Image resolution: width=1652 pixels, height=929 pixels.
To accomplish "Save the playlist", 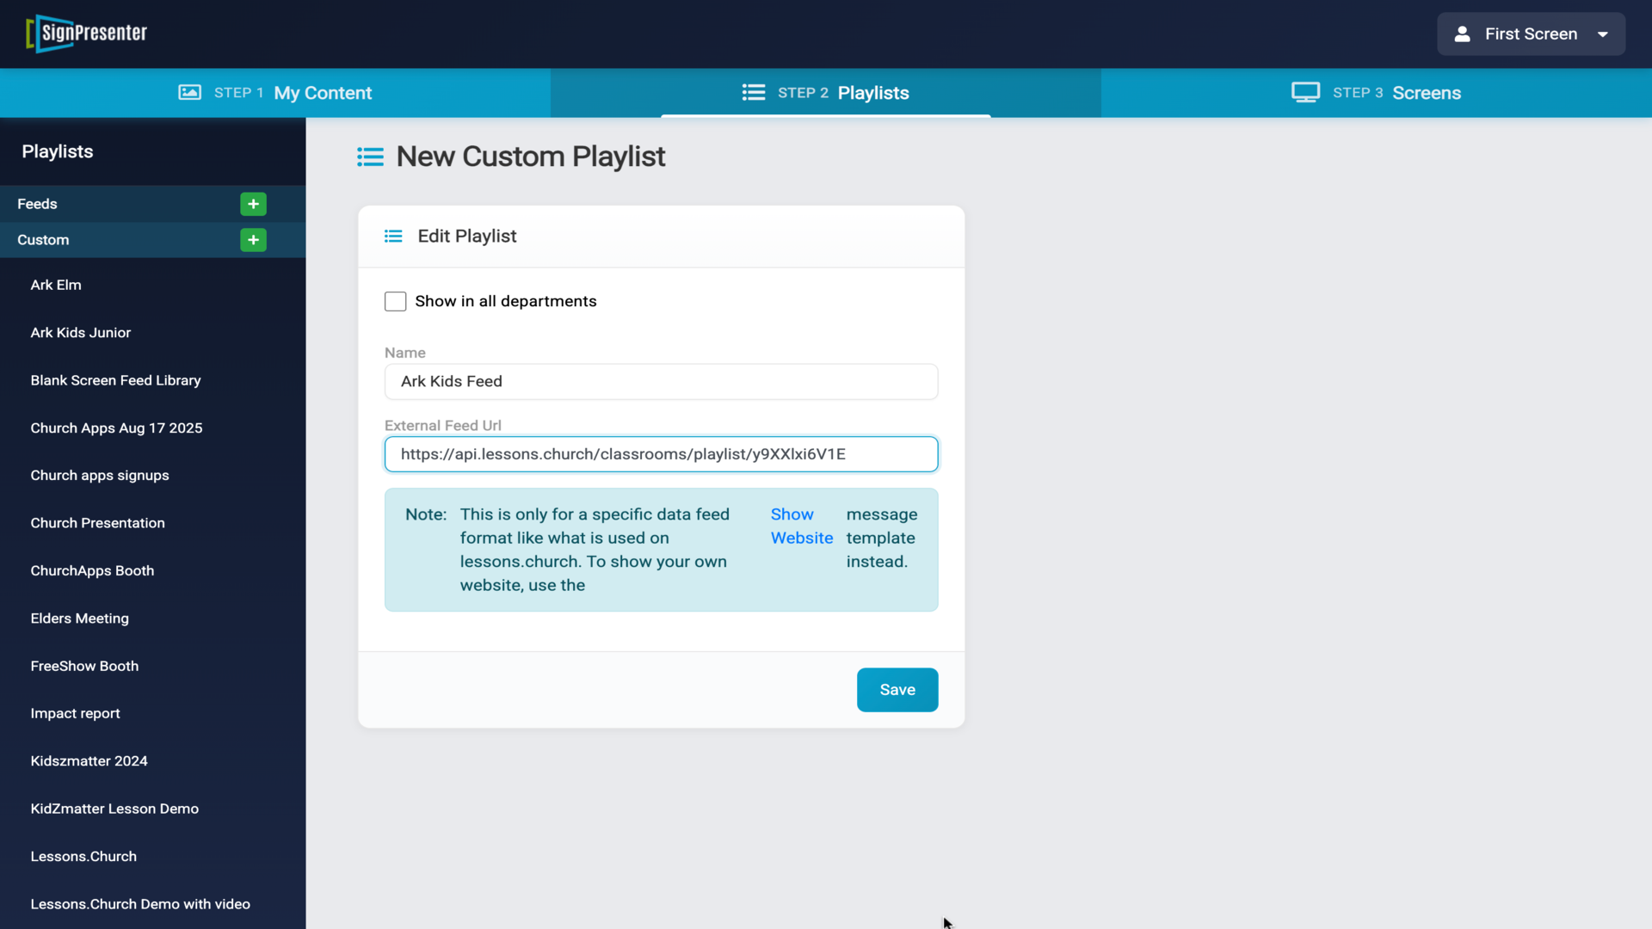I will (x=897, y=690).
